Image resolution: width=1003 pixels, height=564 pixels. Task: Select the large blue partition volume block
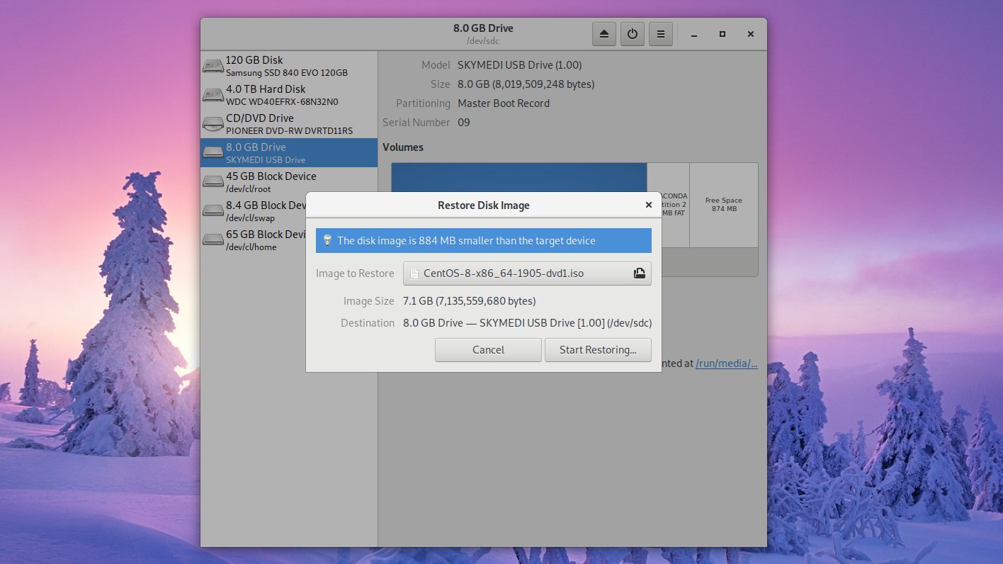pos(518,177)
